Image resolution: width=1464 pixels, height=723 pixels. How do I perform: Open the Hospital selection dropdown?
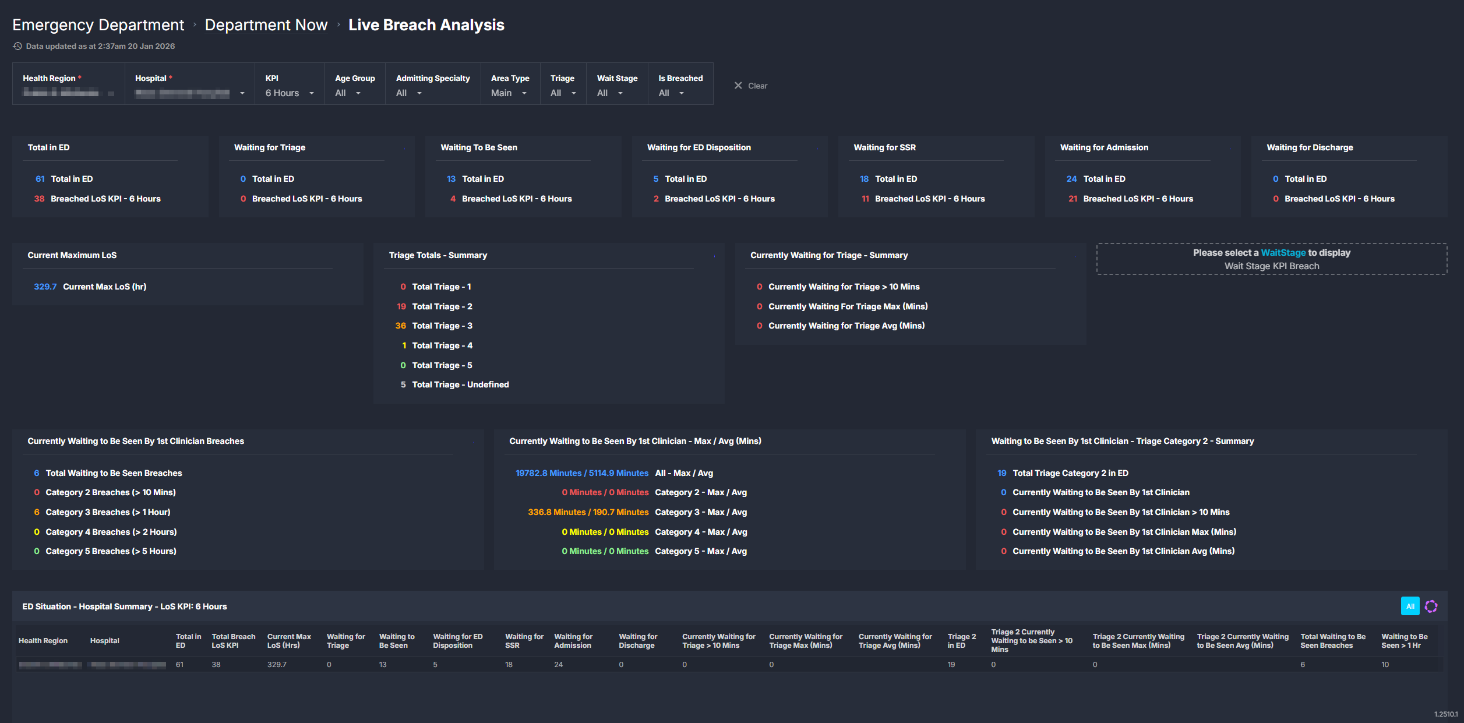(189, 93)
